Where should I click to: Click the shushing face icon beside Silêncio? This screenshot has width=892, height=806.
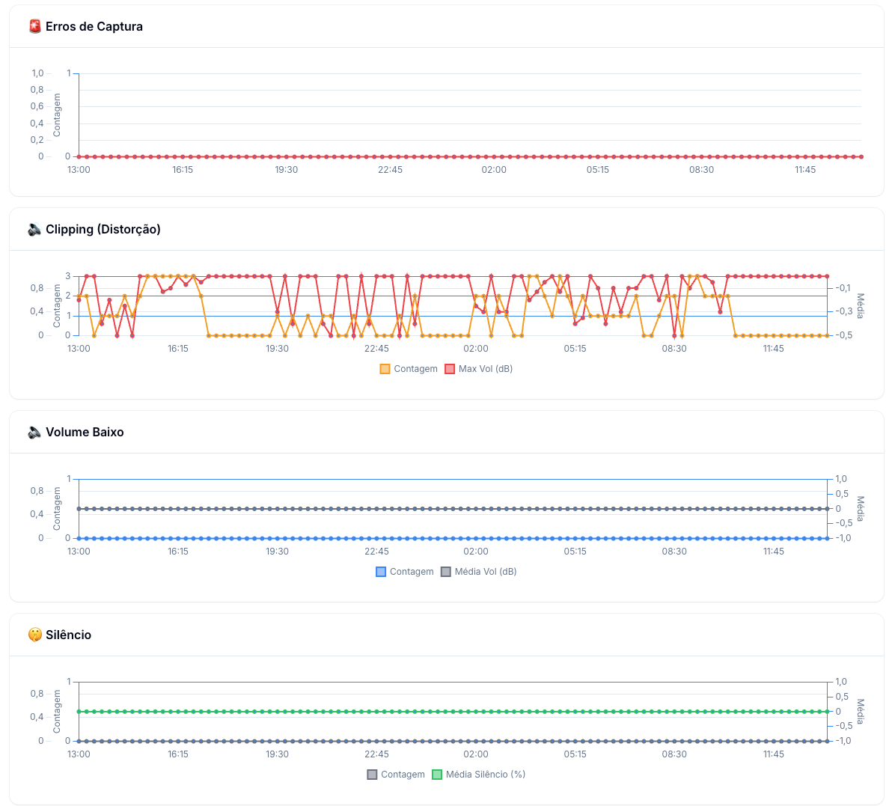click(x=35, y=635)
